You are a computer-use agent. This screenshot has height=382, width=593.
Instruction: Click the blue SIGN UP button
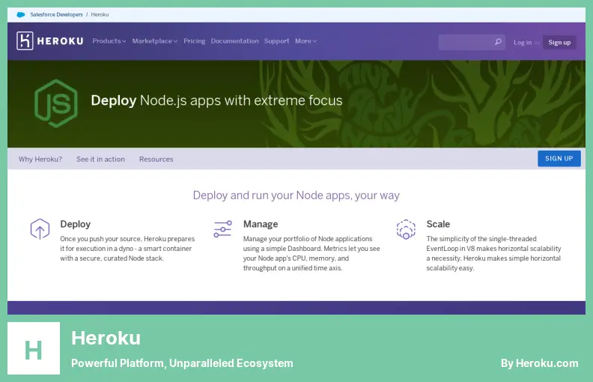pyautogui.click(x=559, y=159)
